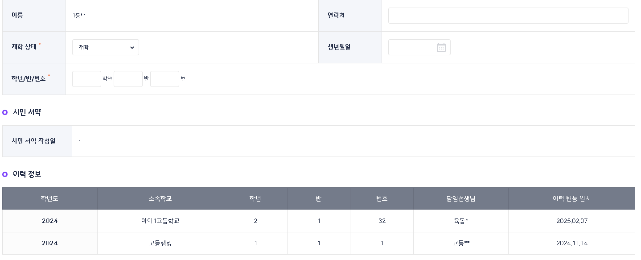
Task: Focus the 반 class input box
Action: (x=128, y=79)
